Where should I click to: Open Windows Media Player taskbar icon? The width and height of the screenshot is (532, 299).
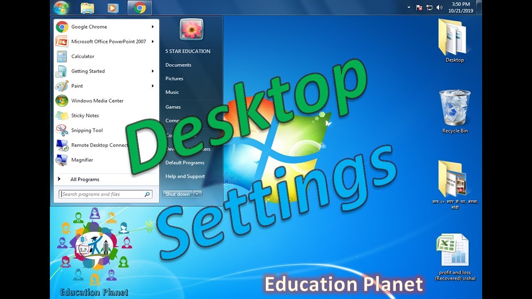112,7
